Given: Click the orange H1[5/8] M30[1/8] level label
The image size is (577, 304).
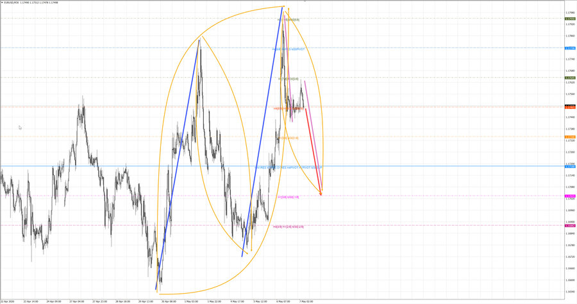Looking at the screenshot, I should (x=288, y=138).
